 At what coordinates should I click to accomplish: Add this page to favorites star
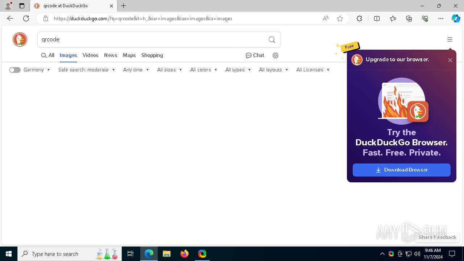pyautogui.click(x=340, y=18)
